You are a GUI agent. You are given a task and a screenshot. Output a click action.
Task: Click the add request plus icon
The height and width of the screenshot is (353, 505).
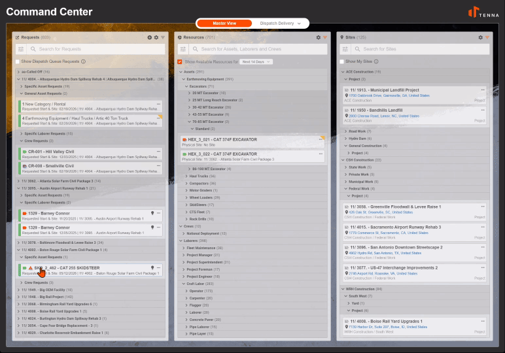pyautogui.click(x=149, y=37)
